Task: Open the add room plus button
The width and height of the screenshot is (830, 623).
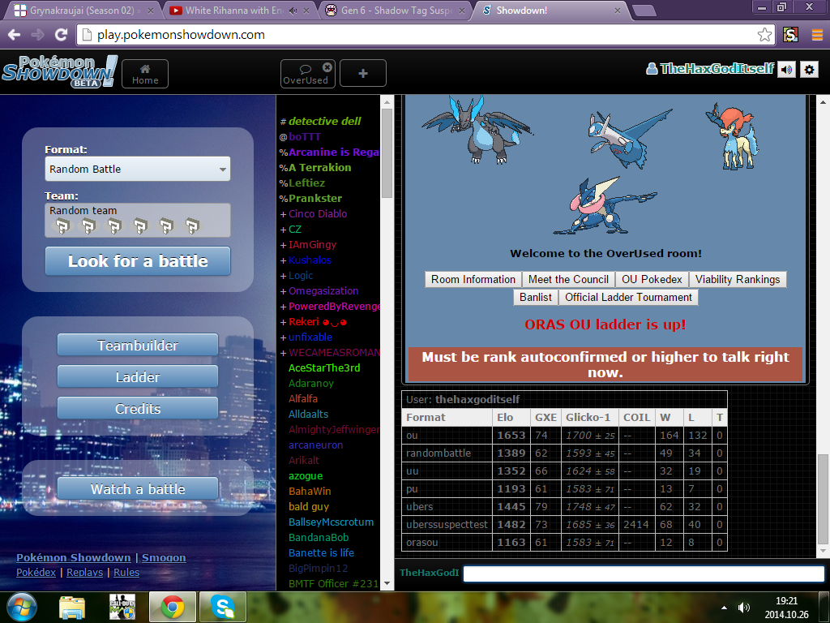Action: (x=363, y=73)
